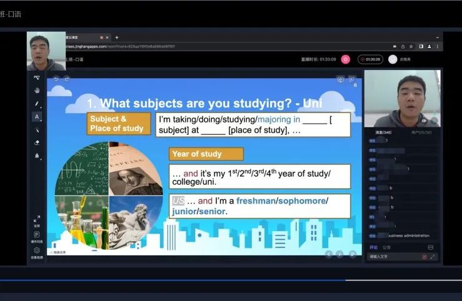462x301 pixels.
Task: Toggle the recording timer 01:30:28 button
Action: tap(370, 59)
